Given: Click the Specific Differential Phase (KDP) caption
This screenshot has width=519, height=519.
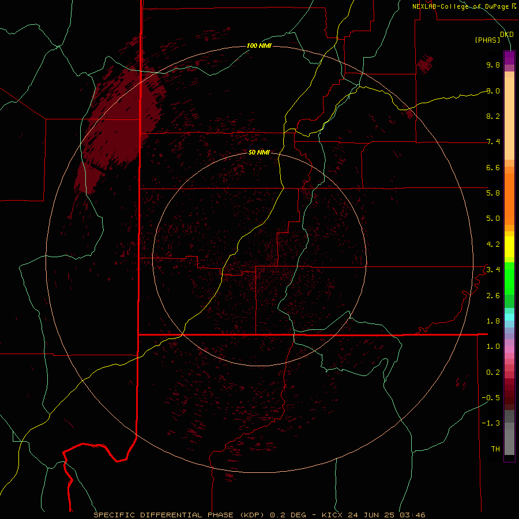Looking at the screenshot, I should 179,515.
